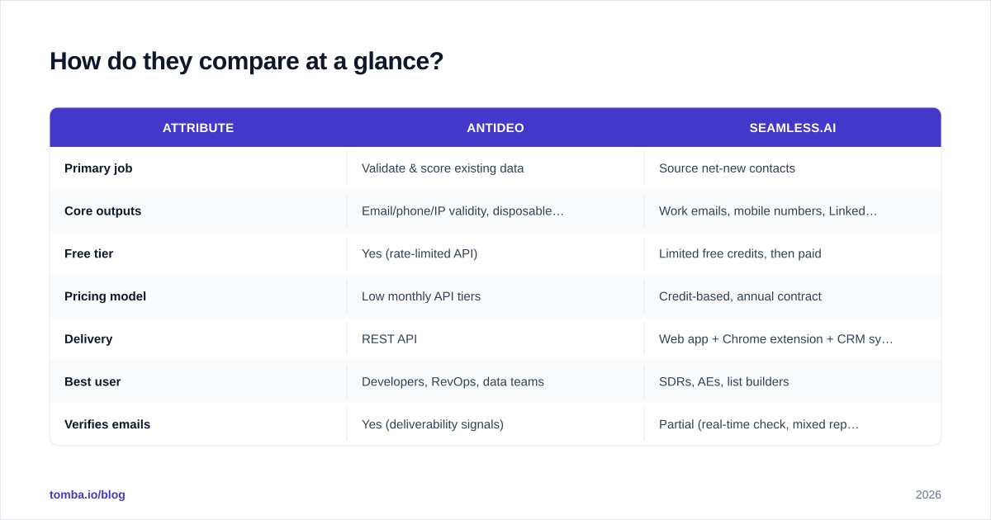Image resolution: width=991 pixels, height=520 pixels.
Task: Click the 'Email/phone/IP validity, disposable…' cell
Action: pos(462,211)
